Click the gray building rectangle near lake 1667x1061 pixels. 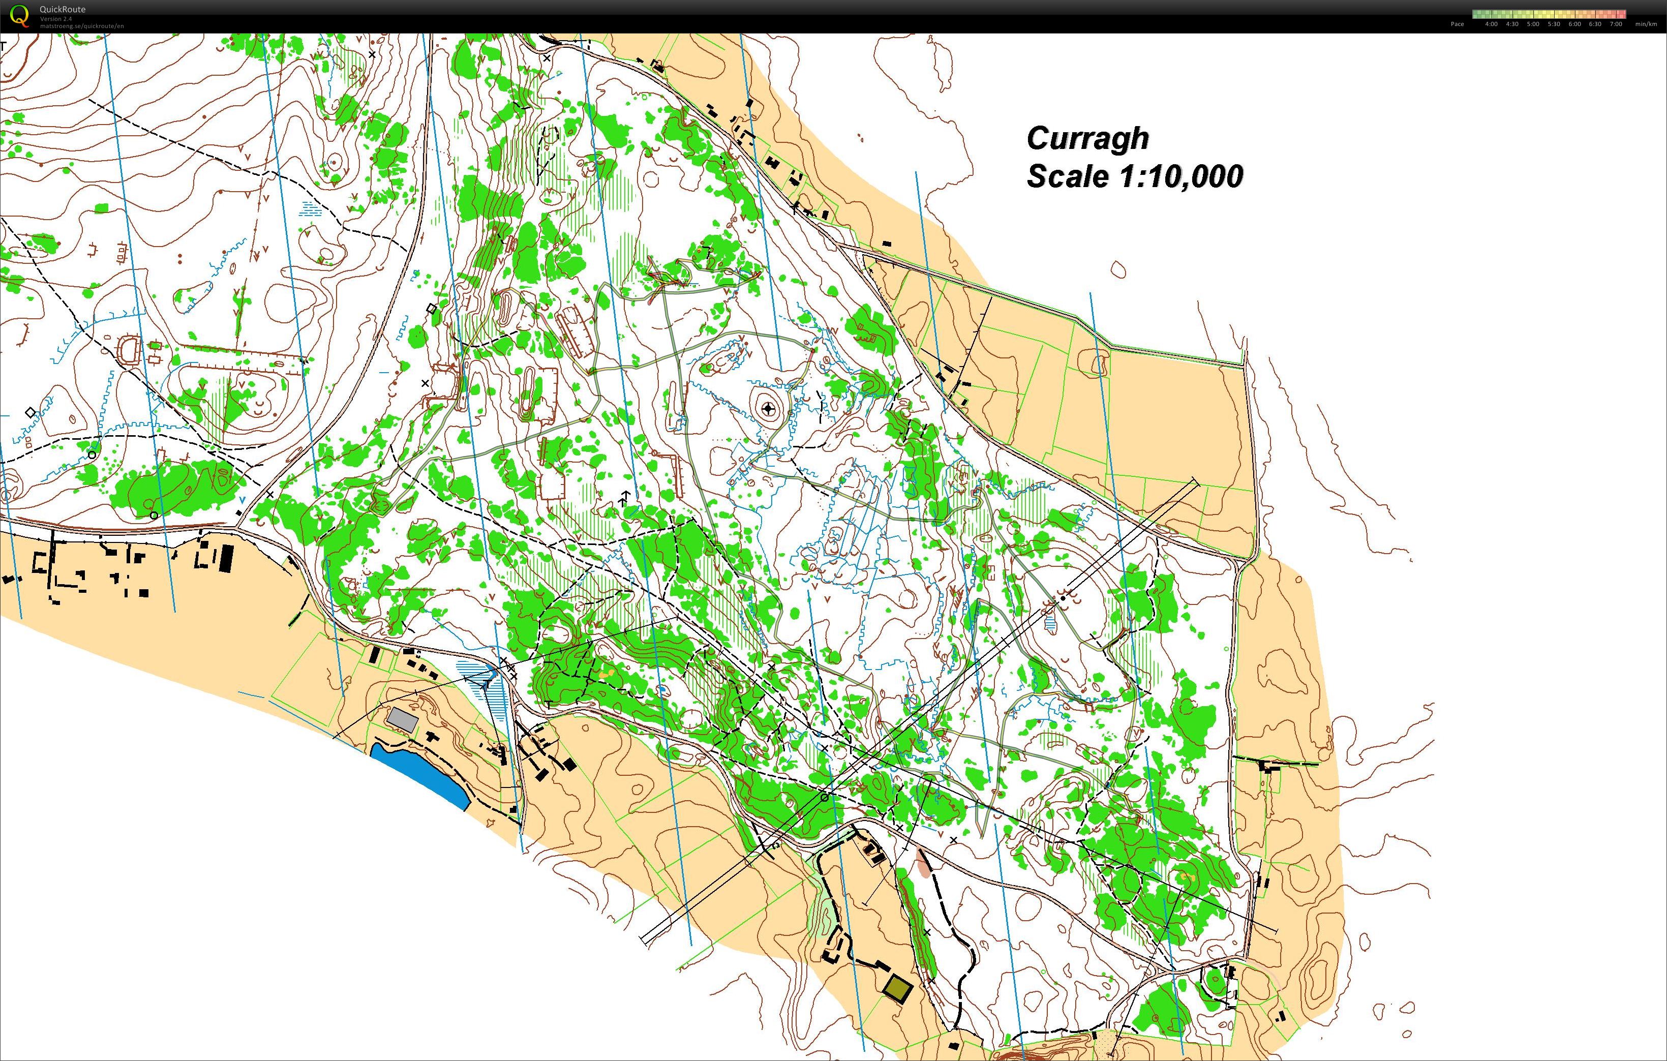pos(403,720)
